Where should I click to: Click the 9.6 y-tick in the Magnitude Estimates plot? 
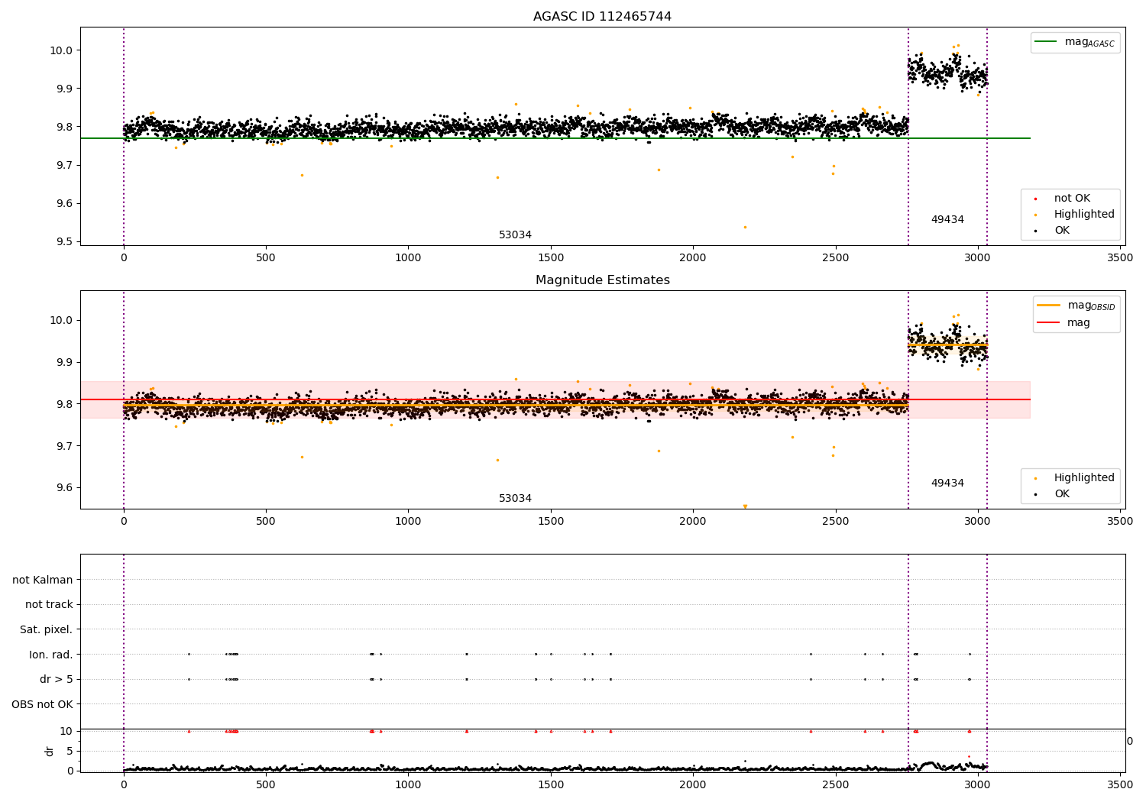(63, 488)
